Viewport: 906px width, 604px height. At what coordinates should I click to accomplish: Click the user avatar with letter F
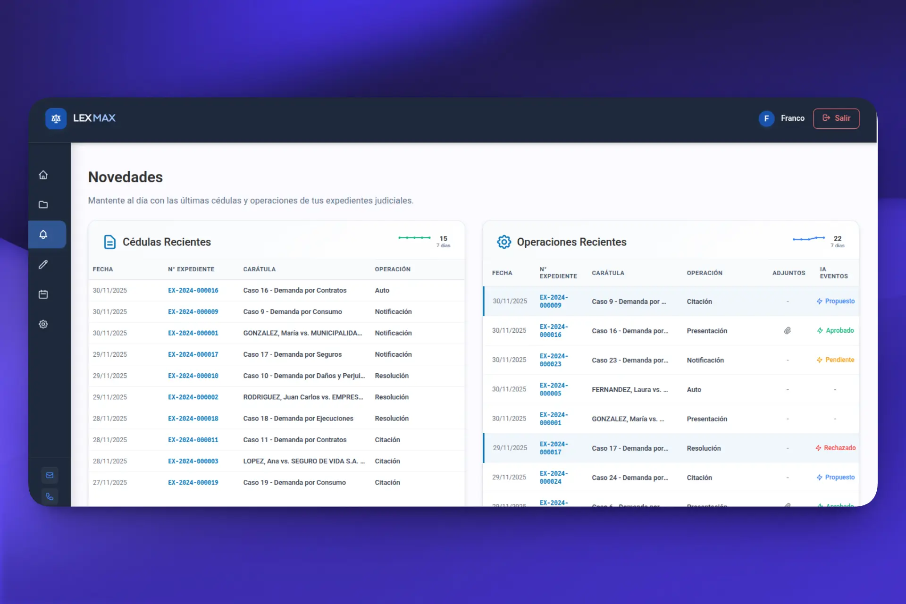[x=766, y=118]
